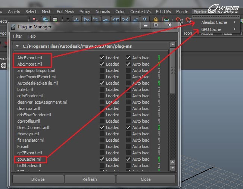The width and height of the screenshot is (243, 189).
Task: Toggle the handles selection mask icon
Action: [77, 19]
